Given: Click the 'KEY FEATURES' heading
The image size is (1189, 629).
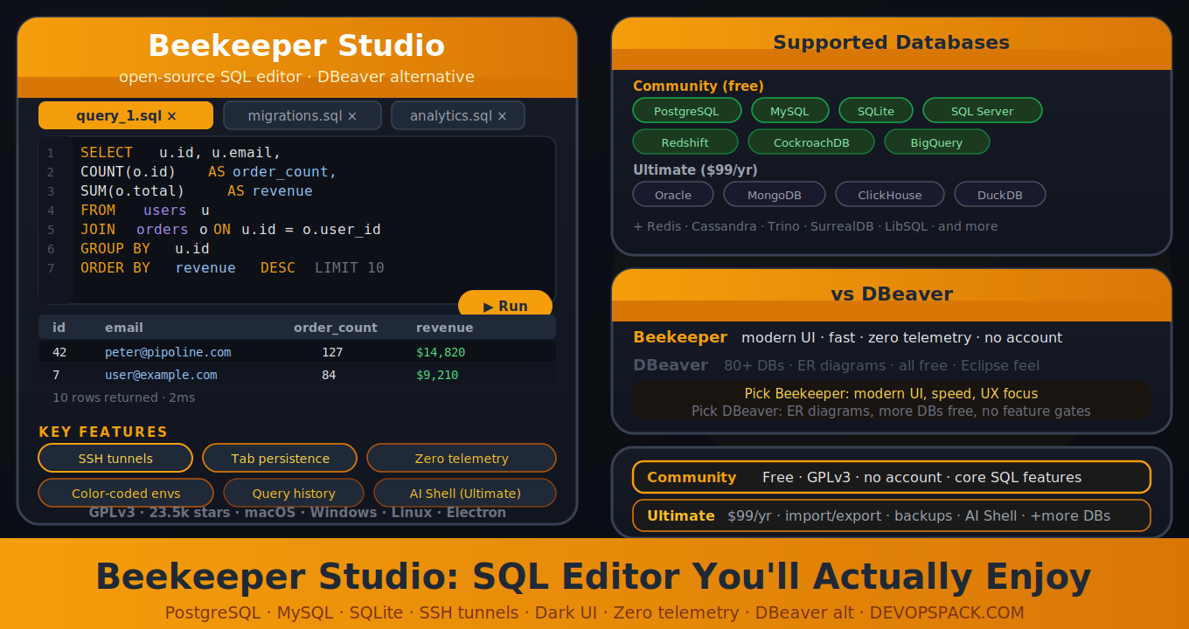Looking at the screenshot, I should pyautogui.click(x=103, y=432).
